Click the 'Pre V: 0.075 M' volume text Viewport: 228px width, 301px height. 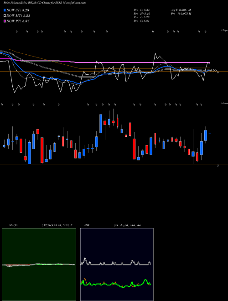pos(181,14)
